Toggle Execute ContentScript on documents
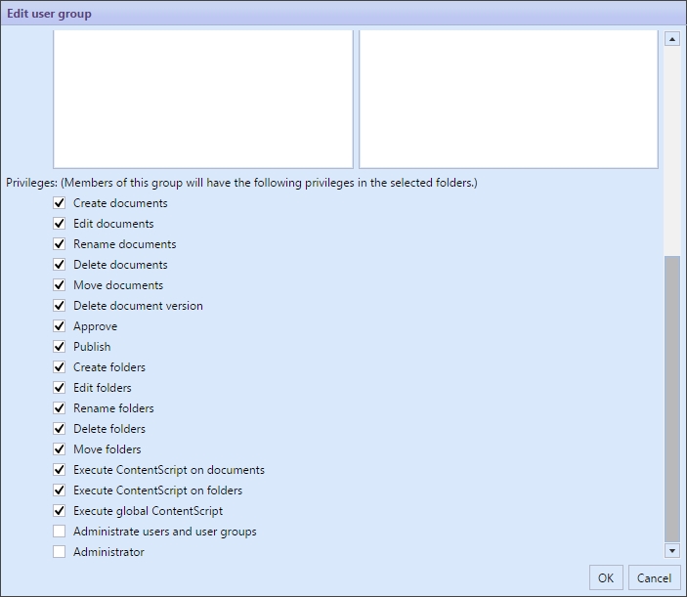Viewport: 687px width, 597px height. (60, 470)
